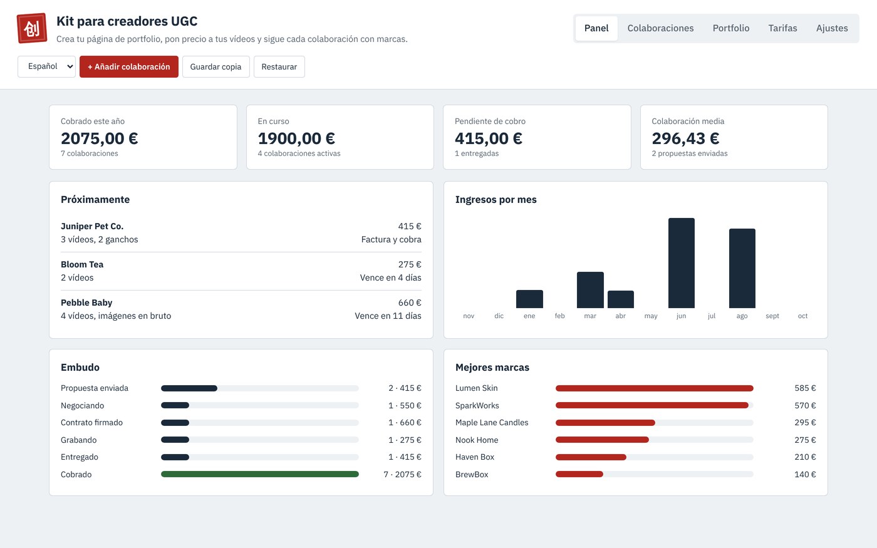Click the March bar in income chart
Screen dimensions: 877x548
pyautogui.click(x=590, y=290)
